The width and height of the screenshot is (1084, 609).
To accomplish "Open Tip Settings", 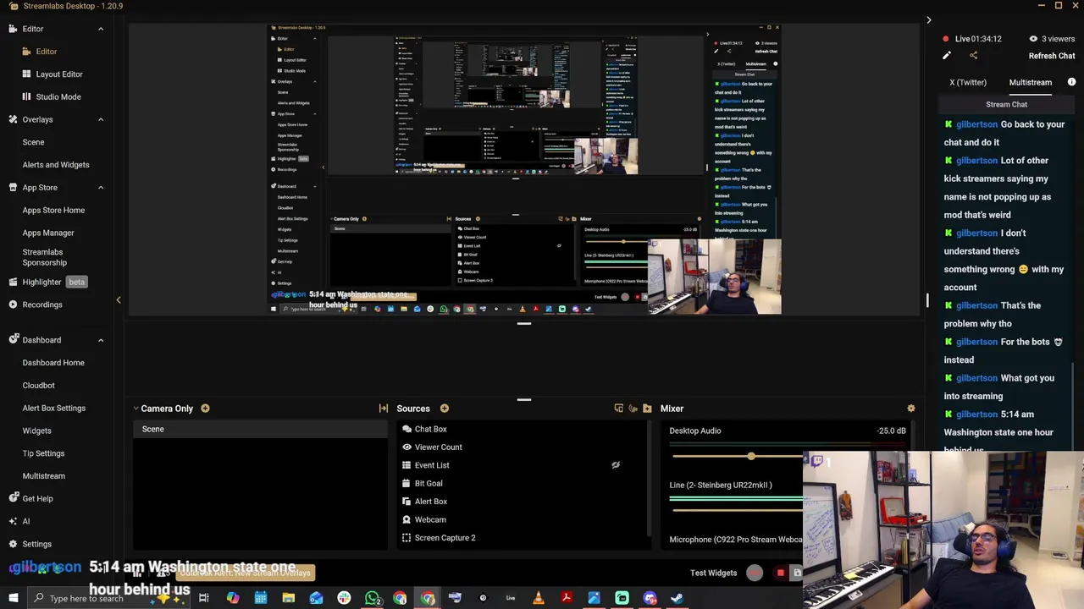I will coord(43,453).
